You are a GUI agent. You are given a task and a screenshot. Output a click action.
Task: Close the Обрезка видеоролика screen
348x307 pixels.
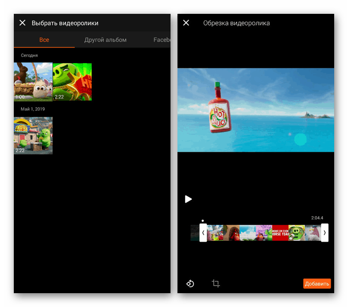point(186,23)
